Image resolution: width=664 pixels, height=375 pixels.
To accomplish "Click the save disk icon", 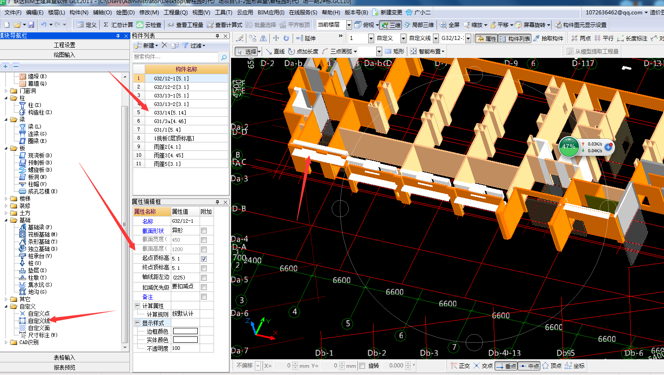I will pyautogui.click(x=31, y=25).
